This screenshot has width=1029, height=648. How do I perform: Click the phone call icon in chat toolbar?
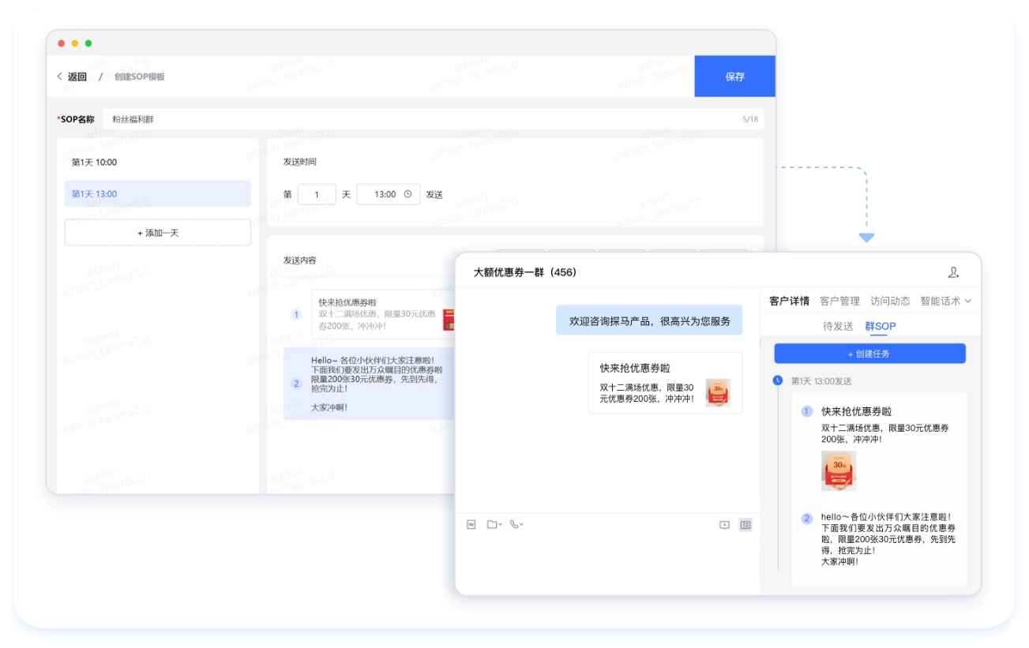pos(514,524)
